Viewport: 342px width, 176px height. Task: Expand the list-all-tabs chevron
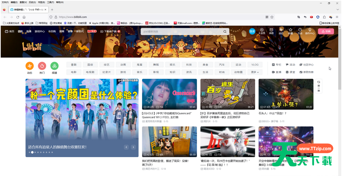(x=338, y=9)
